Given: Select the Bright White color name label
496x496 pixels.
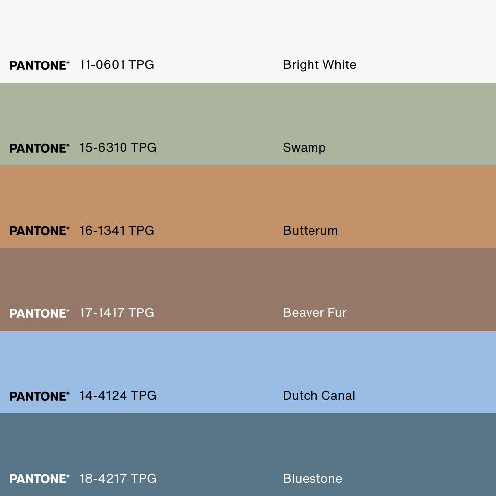Looking at the screenshot, I should (319, 65).
